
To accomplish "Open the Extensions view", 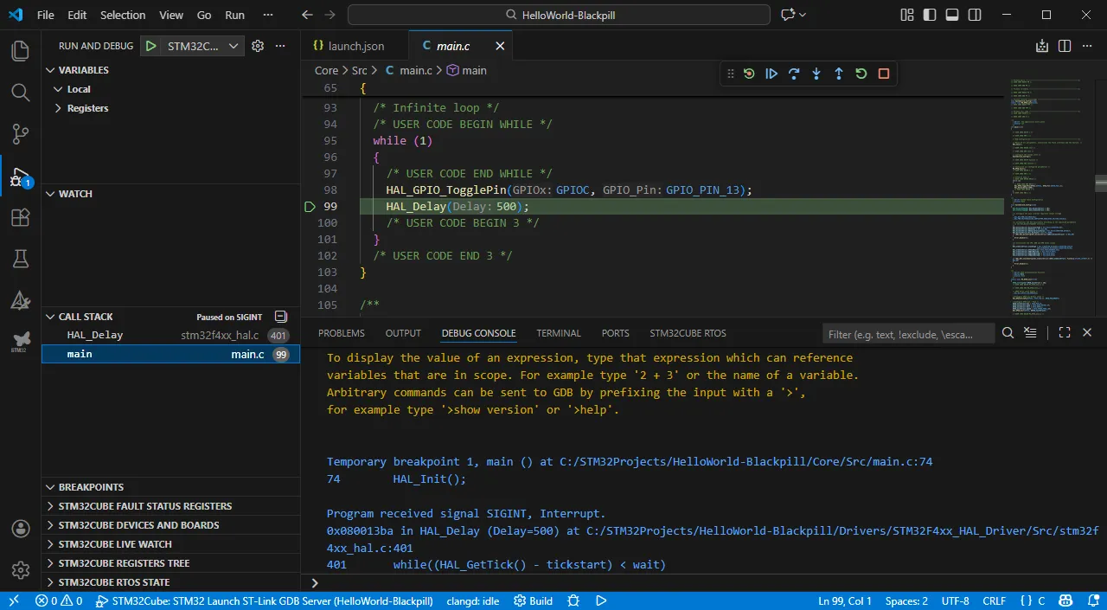I will point(20,217).
